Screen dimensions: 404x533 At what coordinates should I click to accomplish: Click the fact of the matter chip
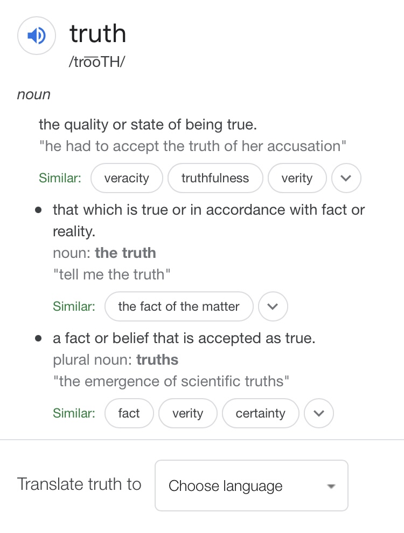click(x=178, y=306)
